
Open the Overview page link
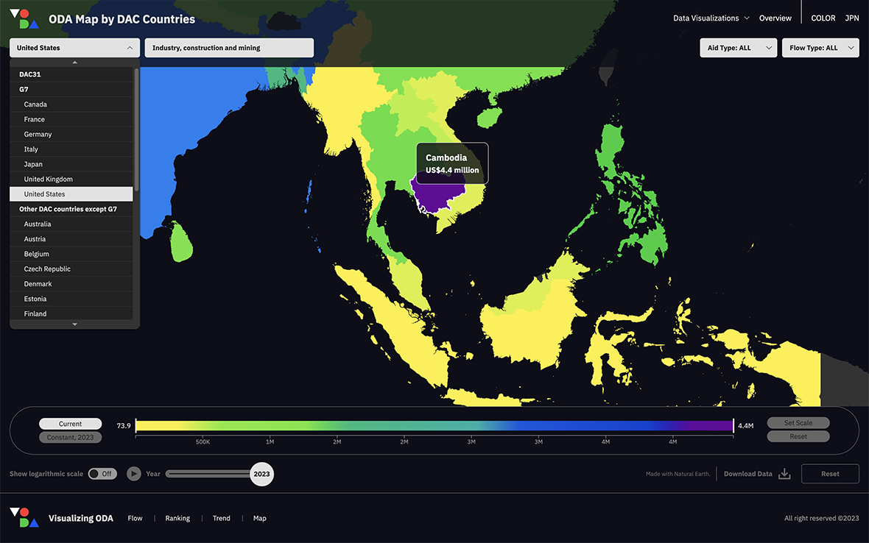(775, 18)
